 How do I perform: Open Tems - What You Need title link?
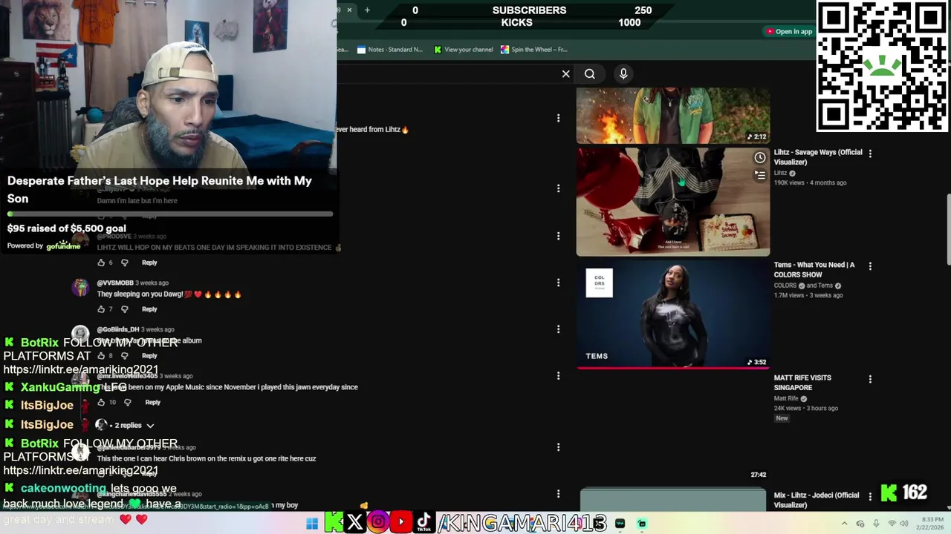click(814, 270)
